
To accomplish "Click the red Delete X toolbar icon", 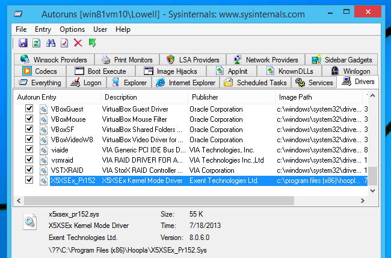I will tap(78, 43).
